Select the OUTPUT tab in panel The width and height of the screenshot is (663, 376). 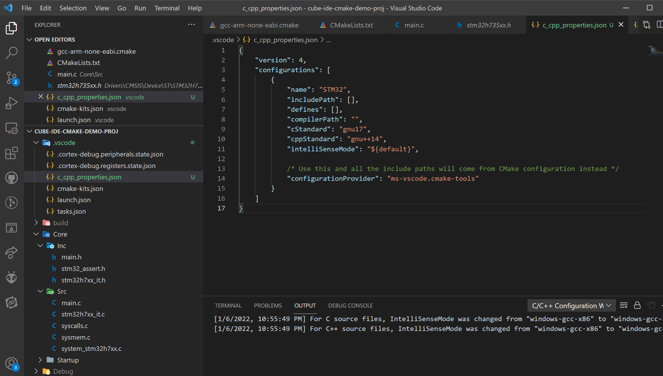pyautogui.click(x=305, y=306)
